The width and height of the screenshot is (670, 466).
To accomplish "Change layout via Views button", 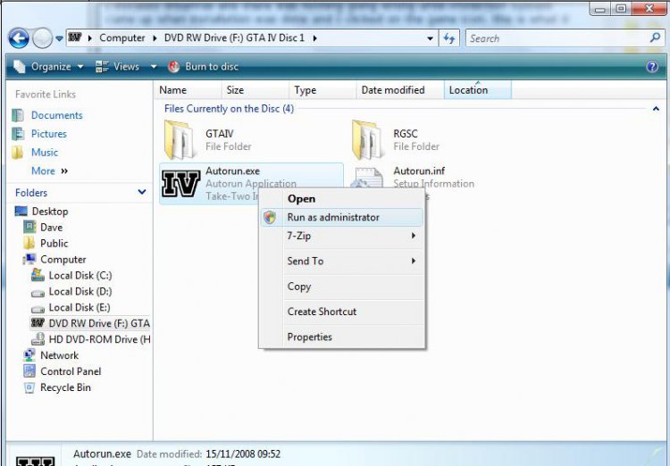I will (118, 67).
